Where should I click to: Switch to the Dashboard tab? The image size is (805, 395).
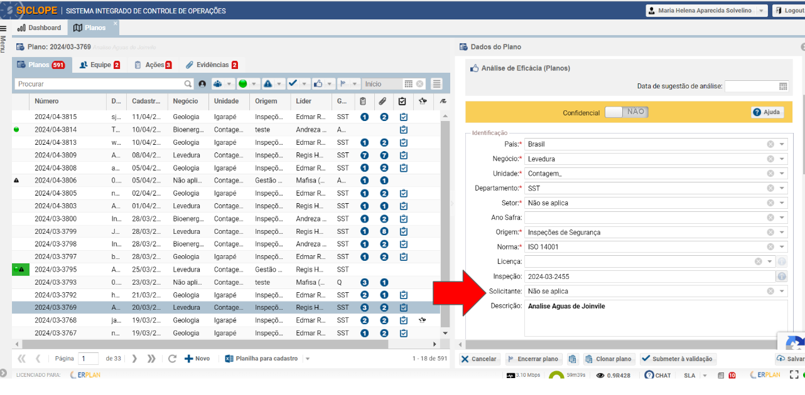39,28
